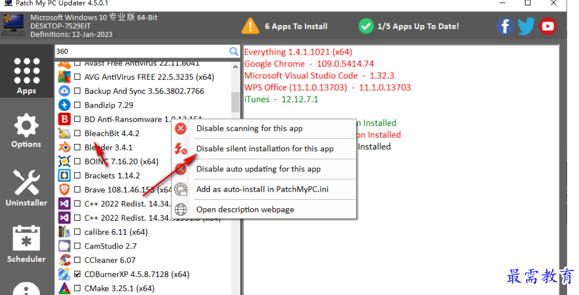
Task: Choose Disable silent installation for this app
Action: point(264,149)
